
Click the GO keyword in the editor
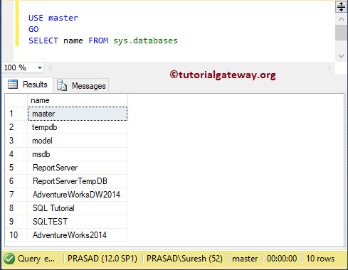33,29
